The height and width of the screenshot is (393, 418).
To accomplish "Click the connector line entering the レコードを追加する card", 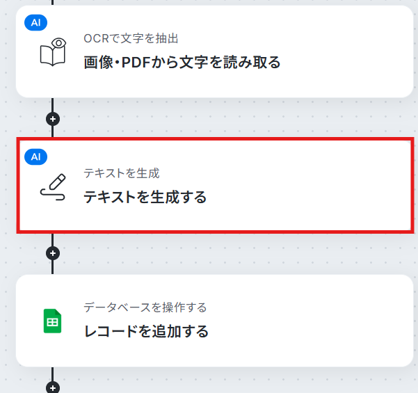I will pyautogui.click(x=53, y=267).
